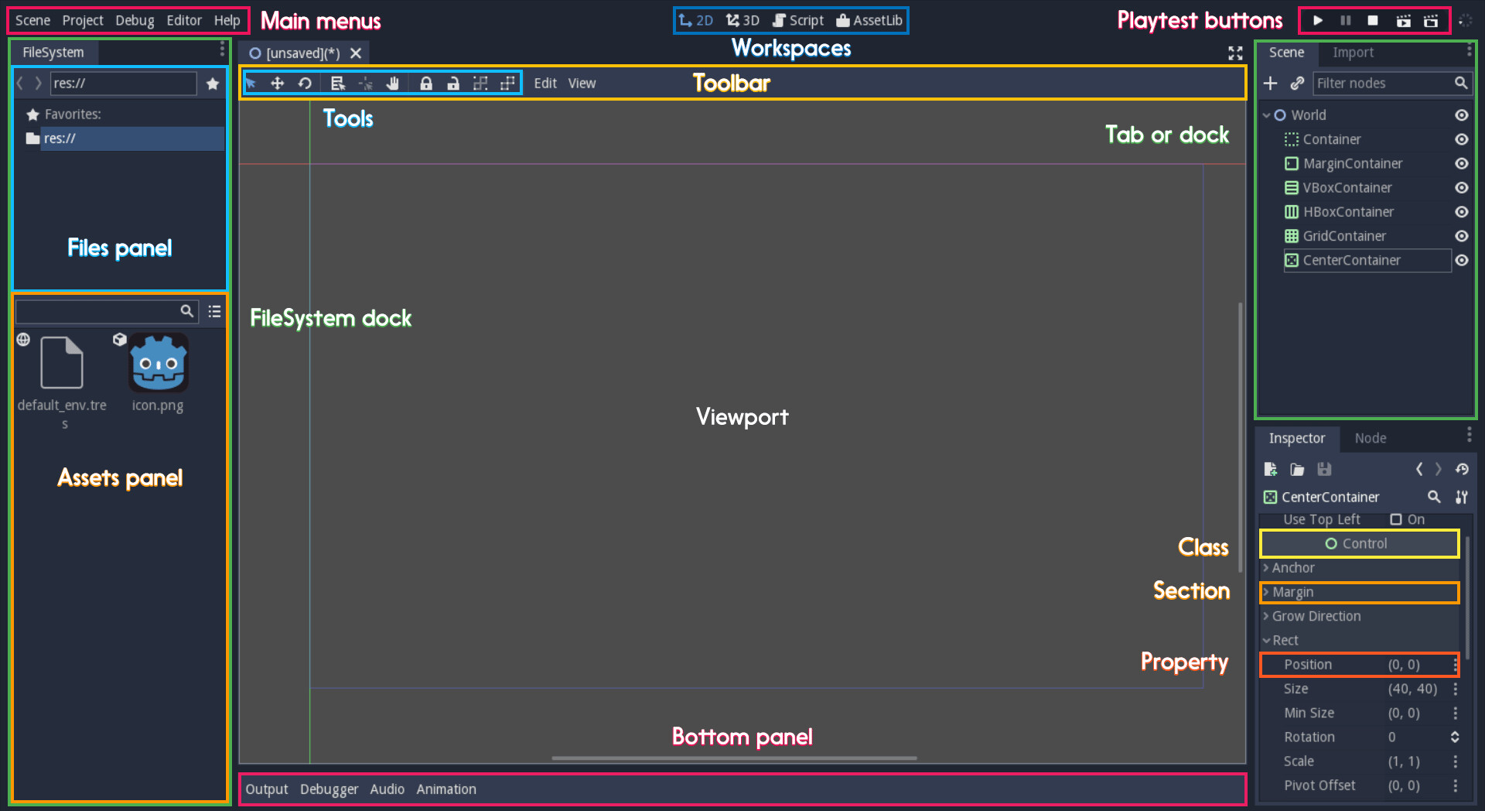Toggle visibility of the GridContainer node

click(x=1461, y=236)
